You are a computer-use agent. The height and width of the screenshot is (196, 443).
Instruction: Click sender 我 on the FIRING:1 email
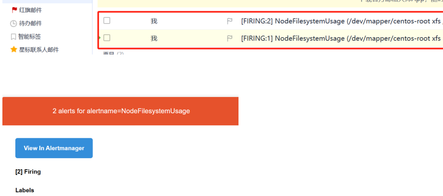pyautogui.click(x=154, y=38)
